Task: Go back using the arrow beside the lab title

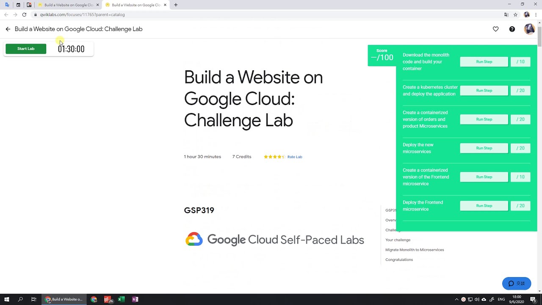Action: click(x=8, y=29)
